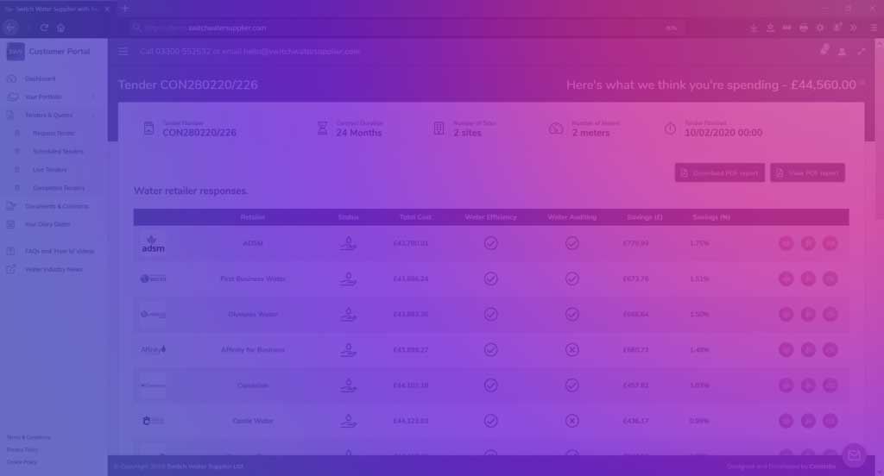Click leftmost action icon in First Business Water row
The width and height of the screenshot is (884, 476).
(x=786, y=279)
